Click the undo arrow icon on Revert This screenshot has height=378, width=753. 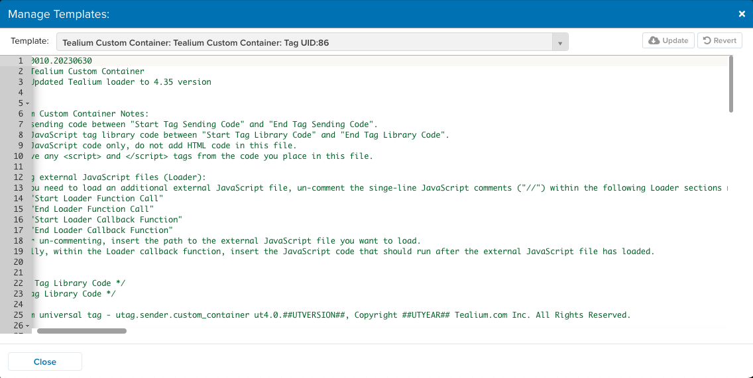click(x=707, y=41)
